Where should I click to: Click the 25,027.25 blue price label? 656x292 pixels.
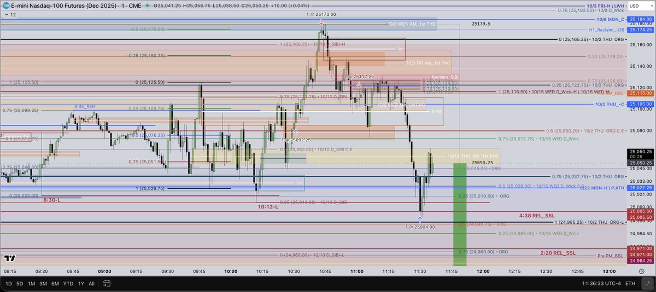click(x=640, y=187)
